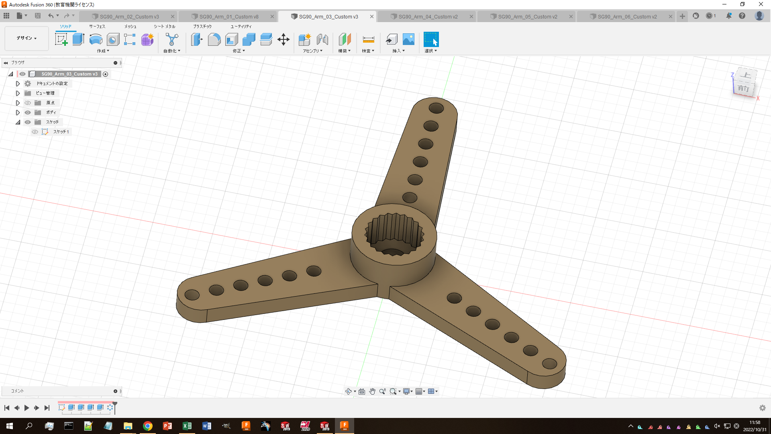Viewport: 771px width, 434px height.
Task: Play the design timeline
Action: tap(27, 408)
